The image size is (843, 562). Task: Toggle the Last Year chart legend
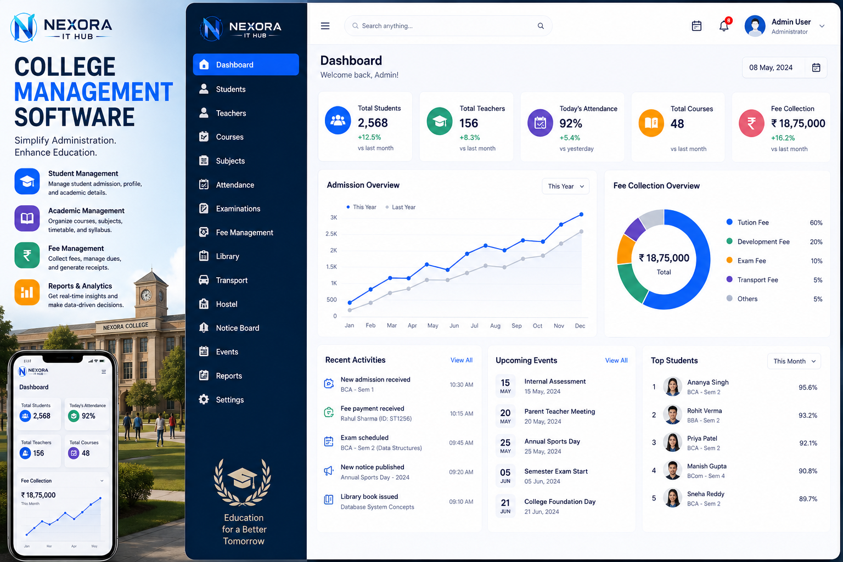click(400, 207)
